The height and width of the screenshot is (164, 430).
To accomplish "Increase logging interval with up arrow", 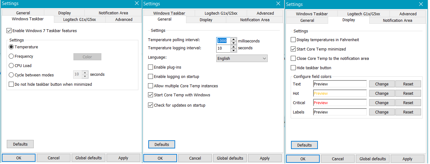I will click(x=234, y=46).
